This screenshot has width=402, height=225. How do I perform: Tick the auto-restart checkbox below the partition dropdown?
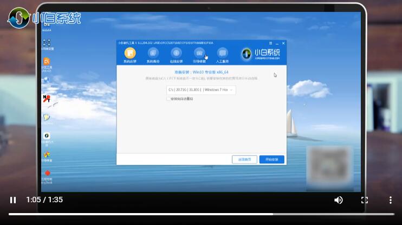click(x=168, y=99)
